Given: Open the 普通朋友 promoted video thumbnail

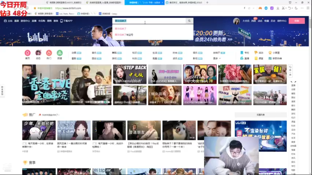Looking at the screenshot, I should pos(144,130).
